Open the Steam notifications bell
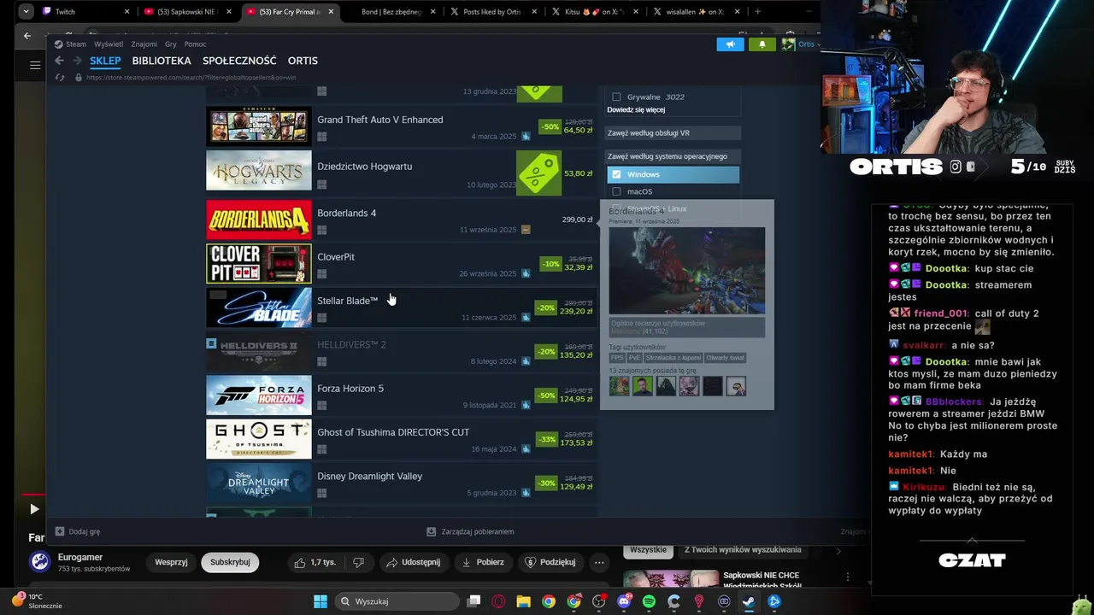 coord(762,44)
